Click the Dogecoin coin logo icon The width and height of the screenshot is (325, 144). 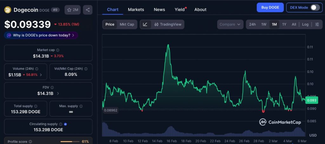click(8, 10)
